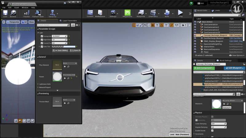Image resolution: width=246 pixels, height=138 pixels.
Task: Click the Add Component button
Action: point(204,68)
